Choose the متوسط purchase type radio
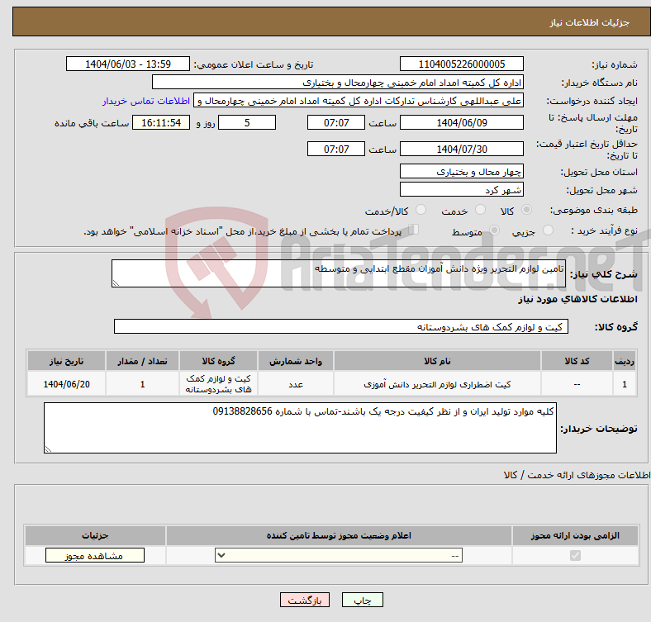The width and height of the screenshot is (651, 622). point(495,231)
